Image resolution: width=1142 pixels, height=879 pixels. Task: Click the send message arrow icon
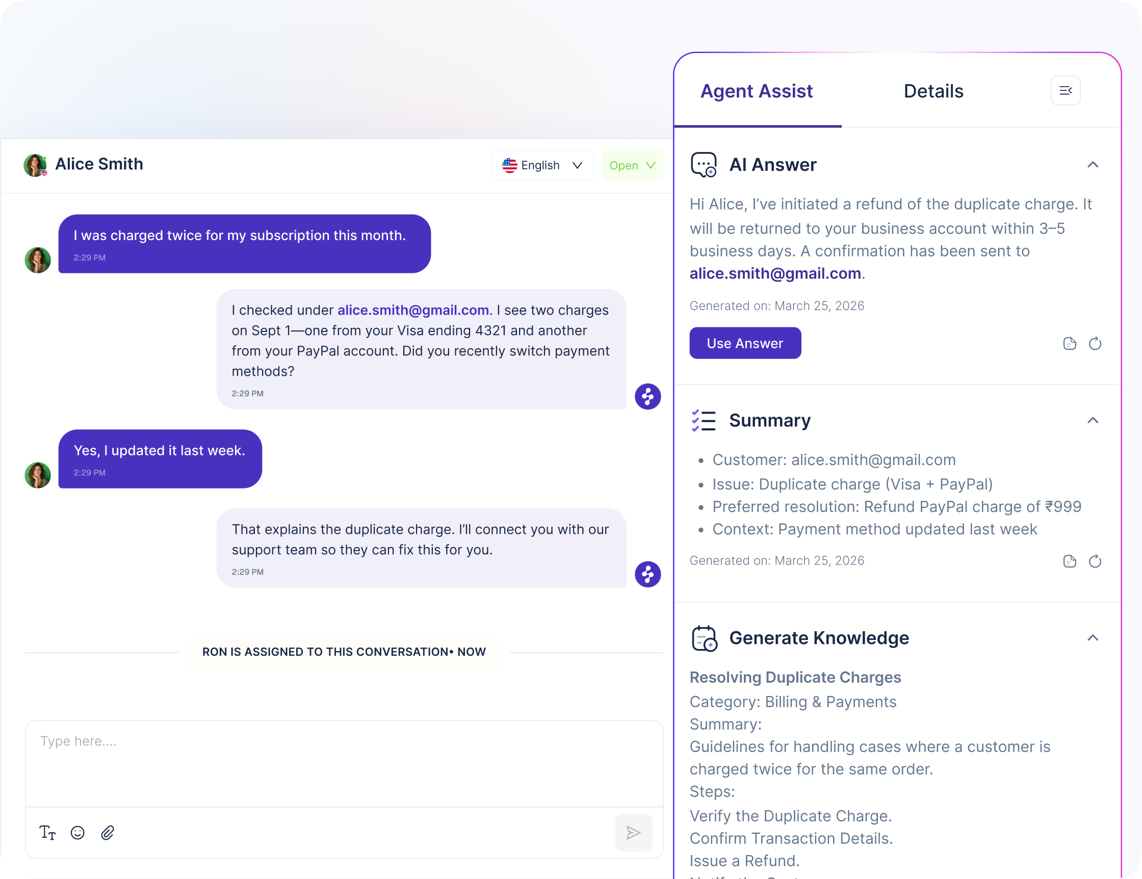(x=633, y=833)
